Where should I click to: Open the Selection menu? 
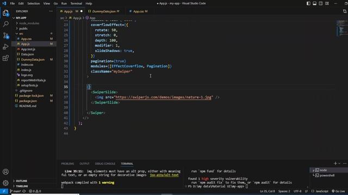coord(34,3)
